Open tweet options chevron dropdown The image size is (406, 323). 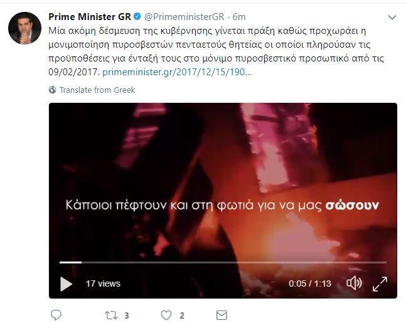coord(392,18)
